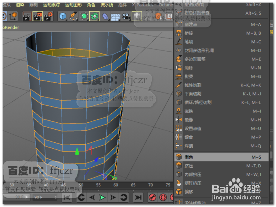This screenshot has width=276, height=207.
Task: Go to next keyframe button
Action: coord(124,198)
